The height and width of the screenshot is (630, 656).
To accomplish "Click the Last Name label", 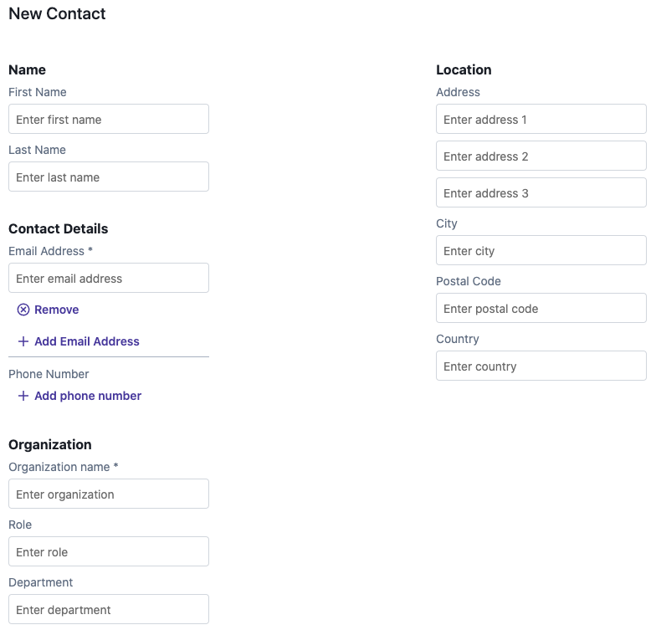I will 37,150.
